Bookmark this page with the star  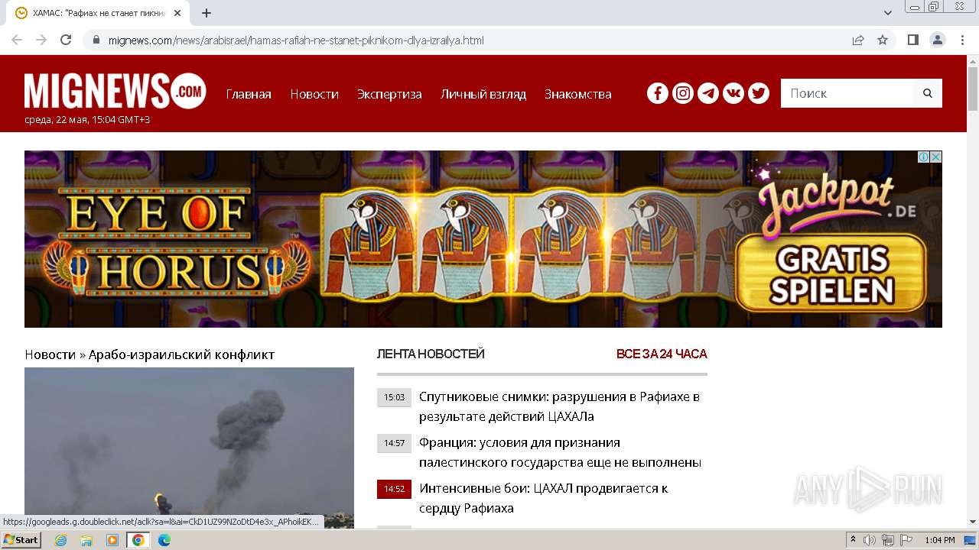point(883,40)
